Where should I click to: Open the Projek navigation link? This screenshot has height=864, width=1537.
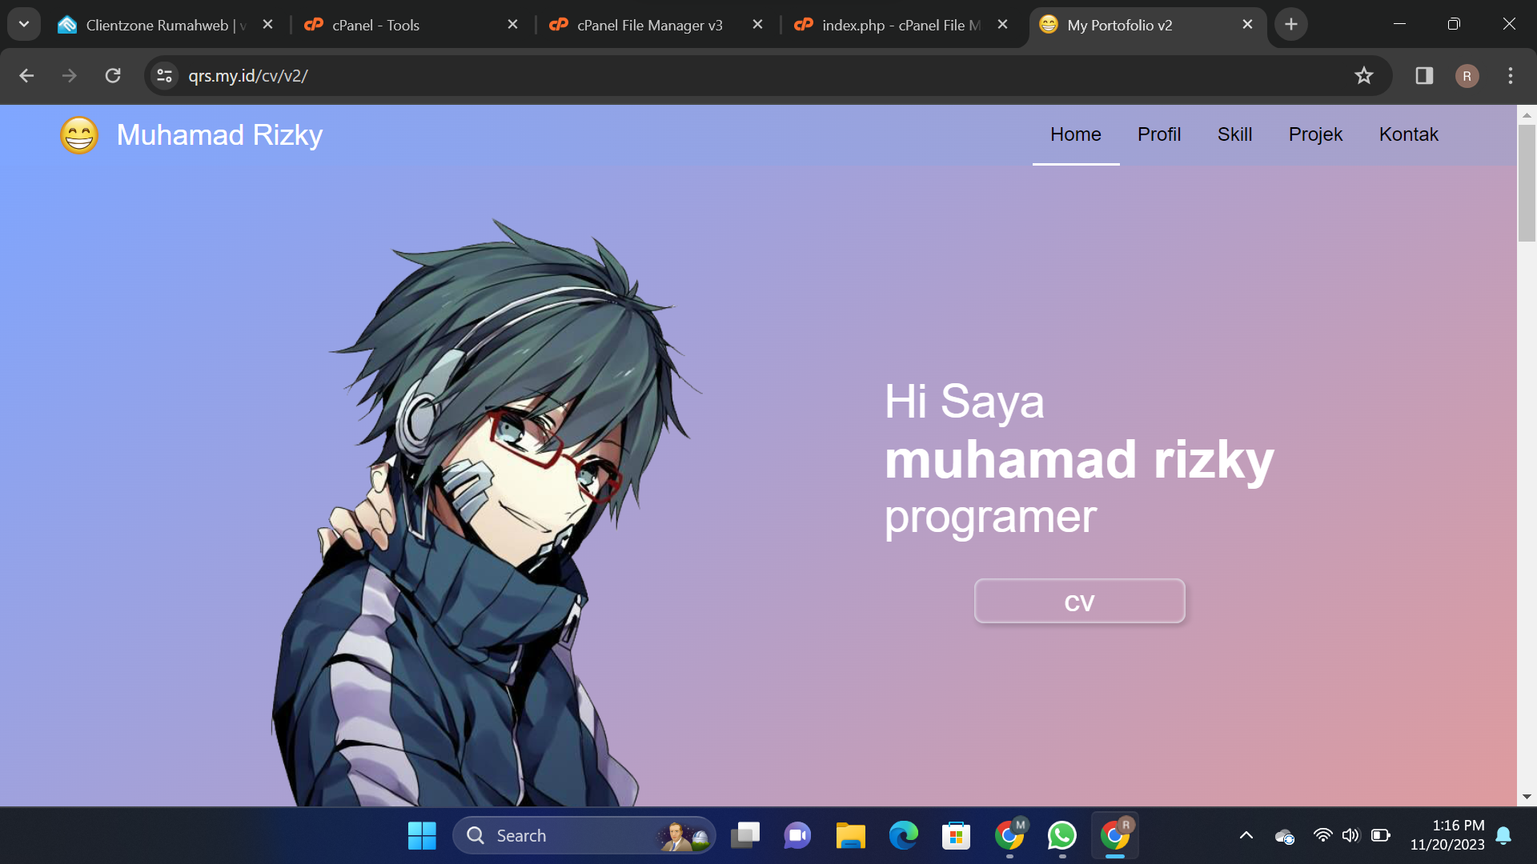[1314, 134]
